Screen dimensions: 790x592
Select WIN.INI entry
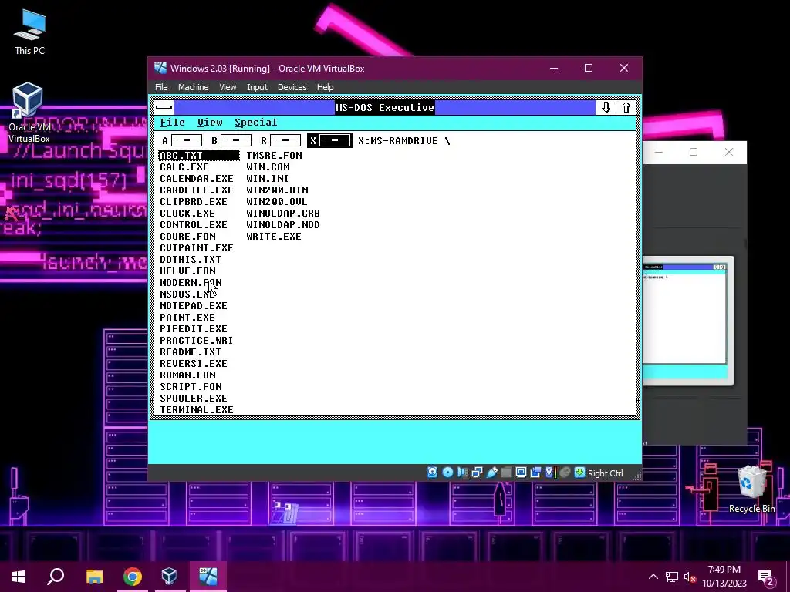click(x=267, y=179)
